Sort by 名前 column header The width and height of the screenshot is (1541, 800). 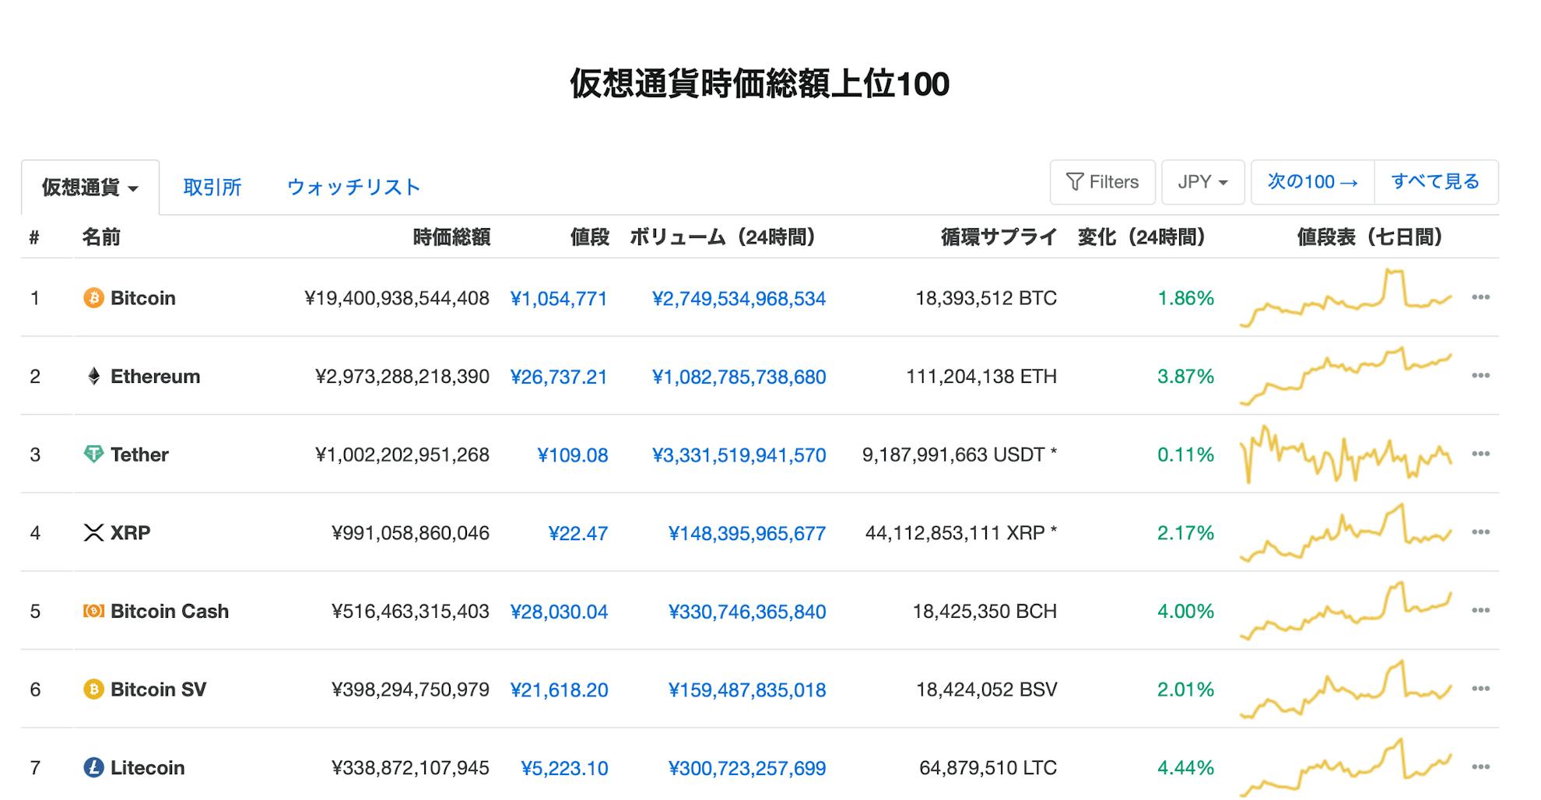pos(101,237)
